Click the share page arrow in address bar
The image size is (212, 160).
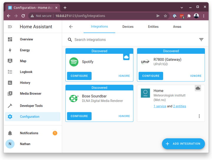(x=158, y=16)
